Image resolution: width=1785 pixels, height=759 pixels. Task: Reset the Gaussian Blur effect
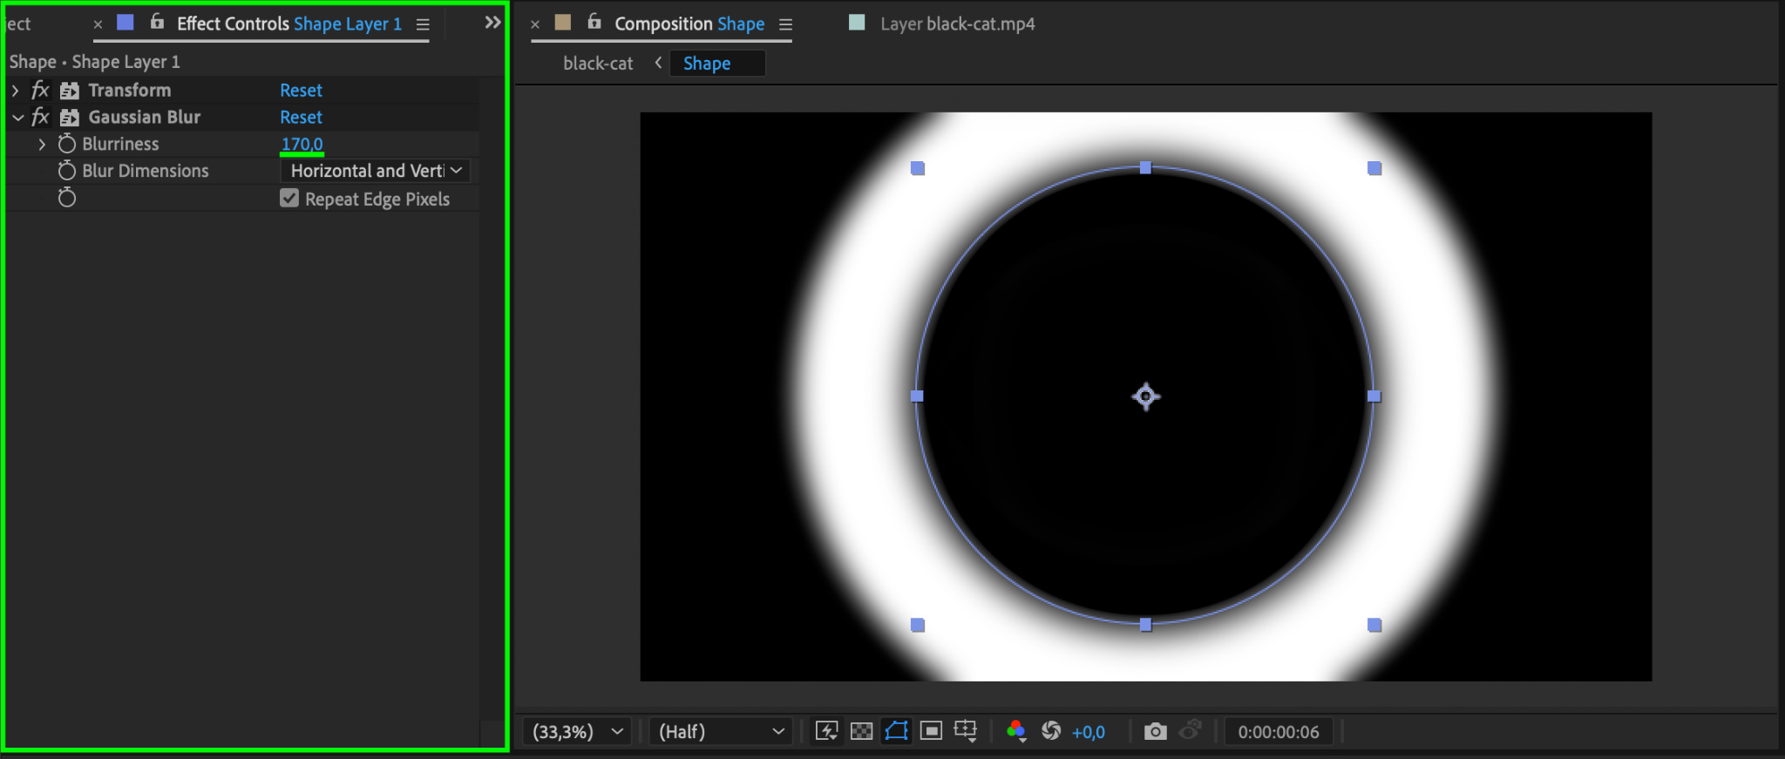coord(301,117)
